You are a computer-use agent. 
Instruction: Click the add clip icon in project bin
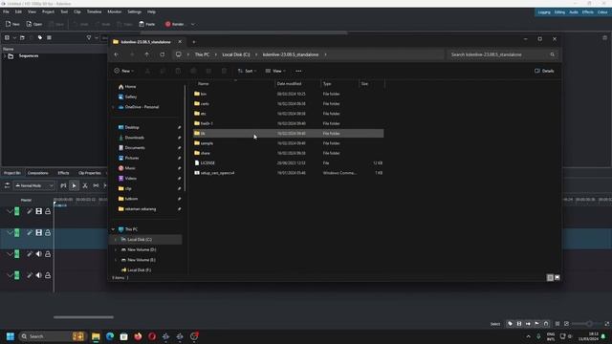7,38
